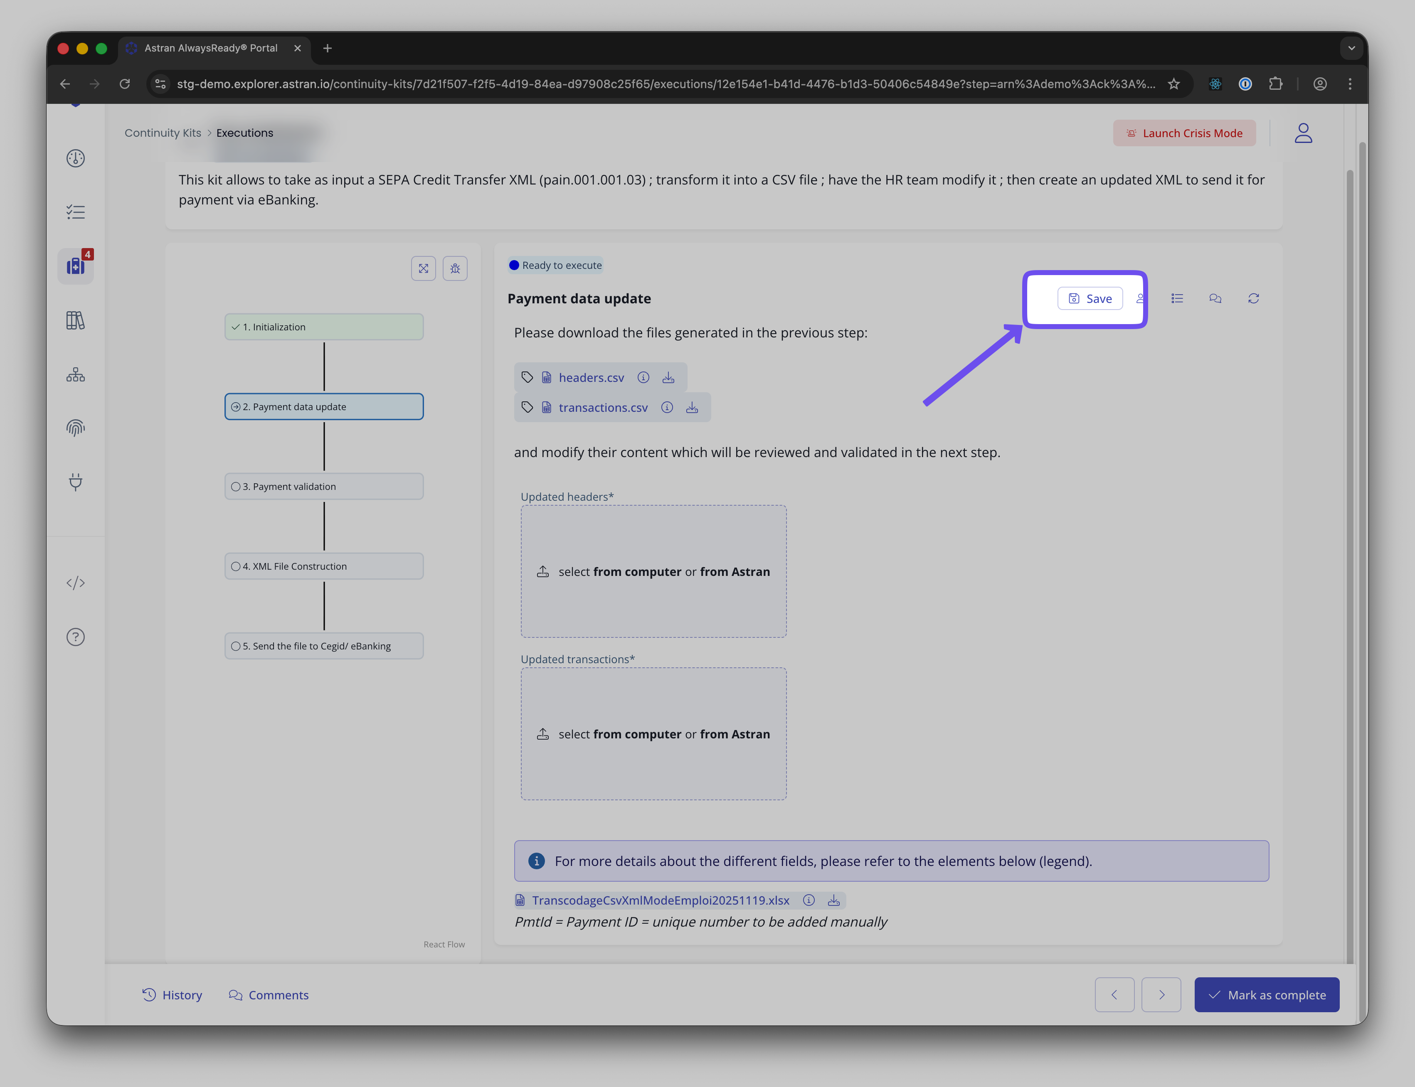The height and width of the screenshot is (1087, 1415).
Task: Open the comments speech bubble icon near Save
Action: [1215, 298]
